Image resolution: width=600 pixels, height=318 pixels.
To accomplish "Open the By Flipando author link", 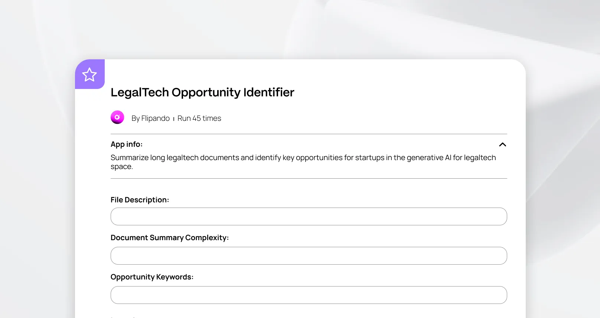I will [150, 118].
